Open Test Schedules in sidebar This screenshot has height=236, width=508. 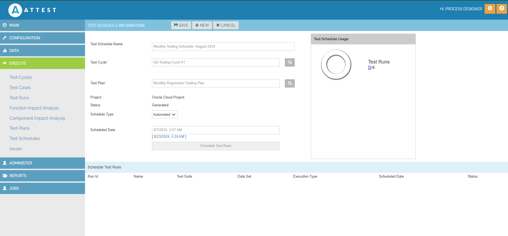(x=24, y=138)
